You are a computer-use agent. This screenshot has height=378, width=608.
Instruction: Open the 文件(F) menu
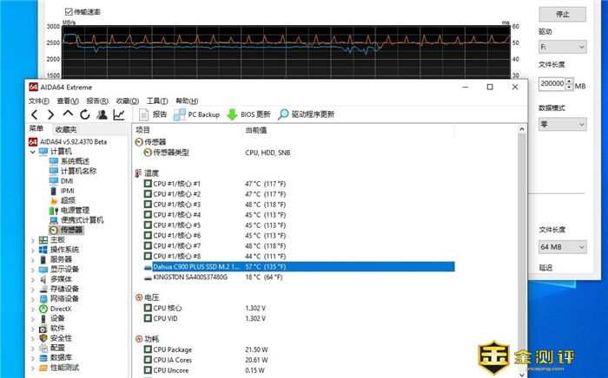[x=39, y=101]
